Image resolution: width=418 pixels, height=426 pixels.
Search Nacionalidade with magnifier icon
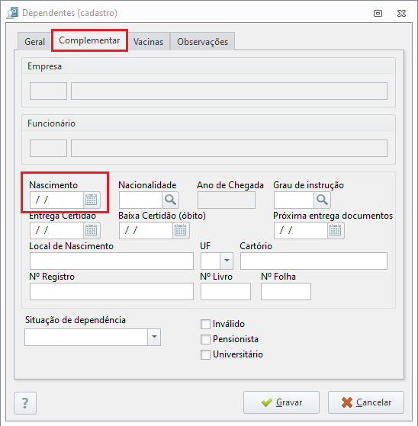tap(171, 200)
